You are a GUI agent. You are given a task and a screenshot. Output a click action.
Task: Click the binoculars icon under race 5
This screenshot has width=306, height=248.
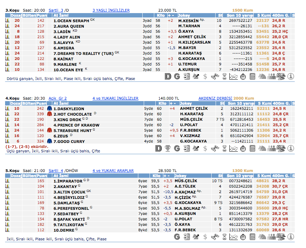click(x=215, y=237)
